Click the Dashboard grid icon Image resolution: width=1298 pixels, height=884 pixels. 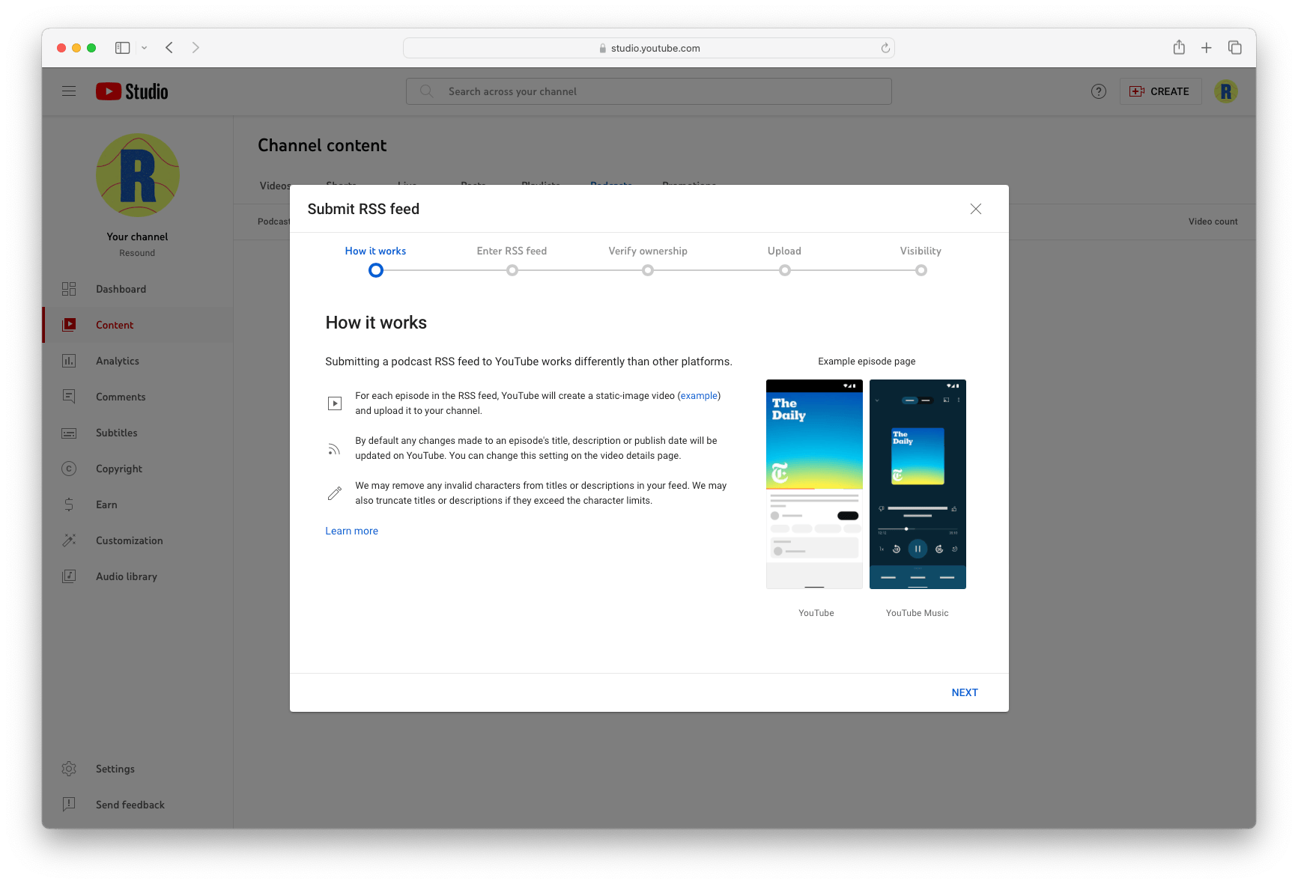click(69, 289)
